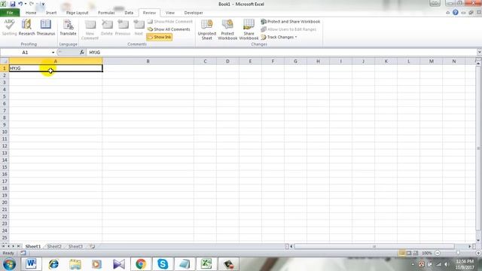Select row 10 header
Viewport: 482px width, 271px height.
[5, 132]
